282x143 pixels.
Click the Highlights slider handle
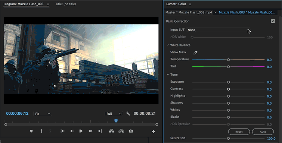229,96
